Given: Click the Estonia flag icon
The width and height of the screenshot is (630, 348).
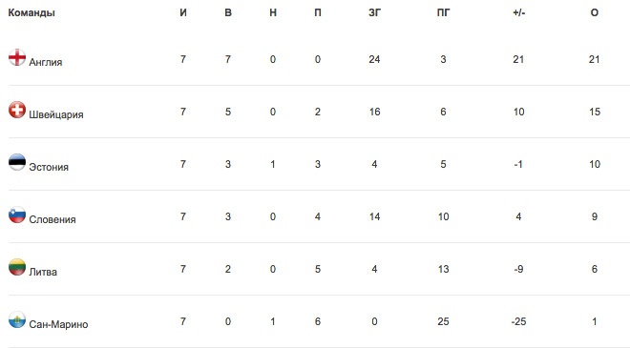Looking at the screenshot, I should tap(17, 162).
